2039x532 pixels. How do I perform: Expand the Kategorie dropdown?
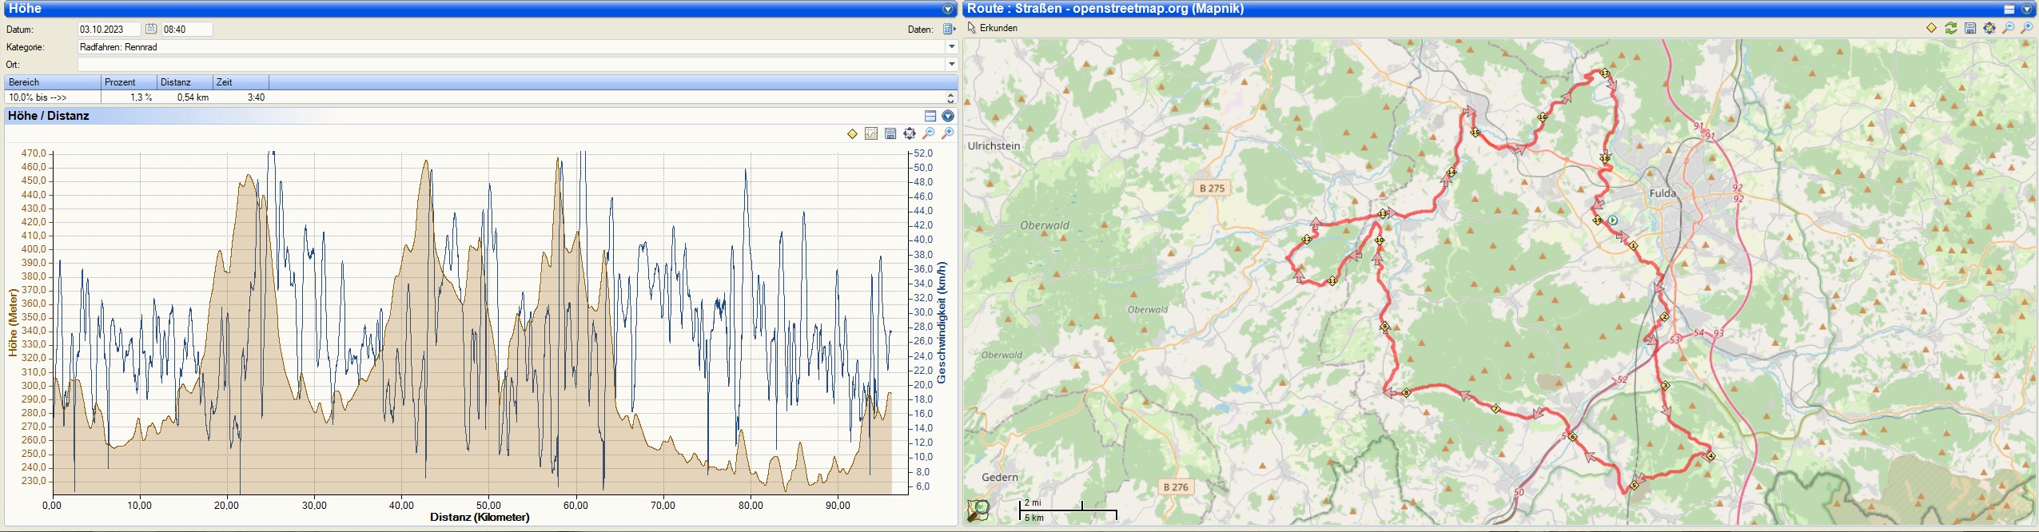click(x=951, y=47)
